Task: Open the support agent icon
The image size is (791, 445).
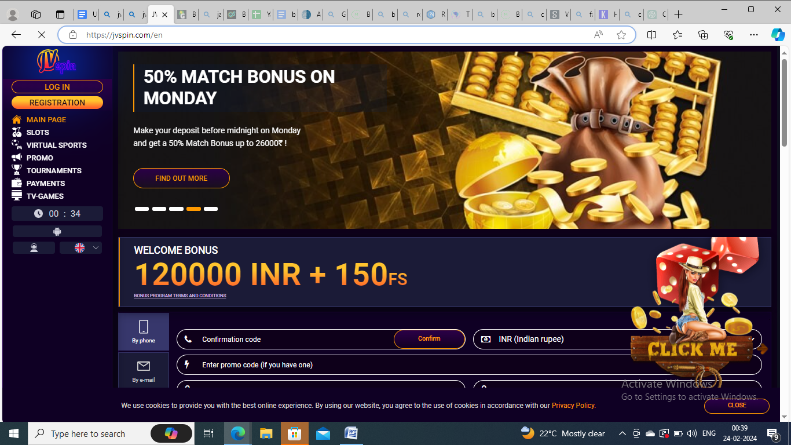Action: click(x=34, y=248)
